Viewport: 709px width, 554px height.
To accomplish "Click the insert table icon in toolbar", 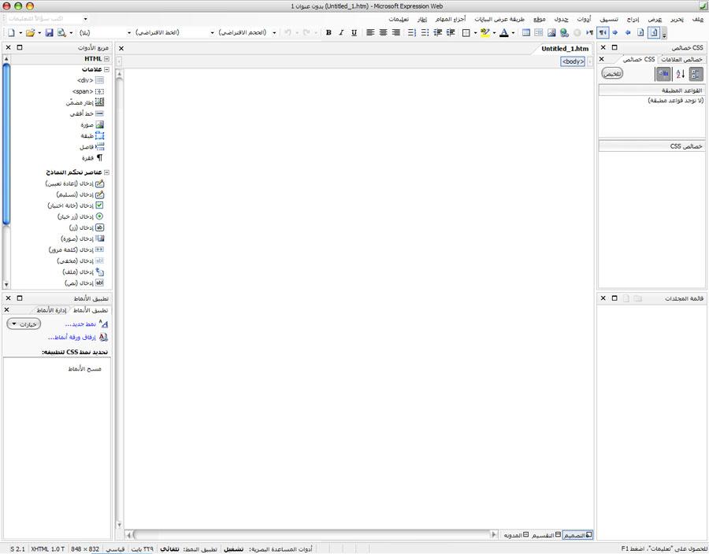I will [x=526, y=33].
